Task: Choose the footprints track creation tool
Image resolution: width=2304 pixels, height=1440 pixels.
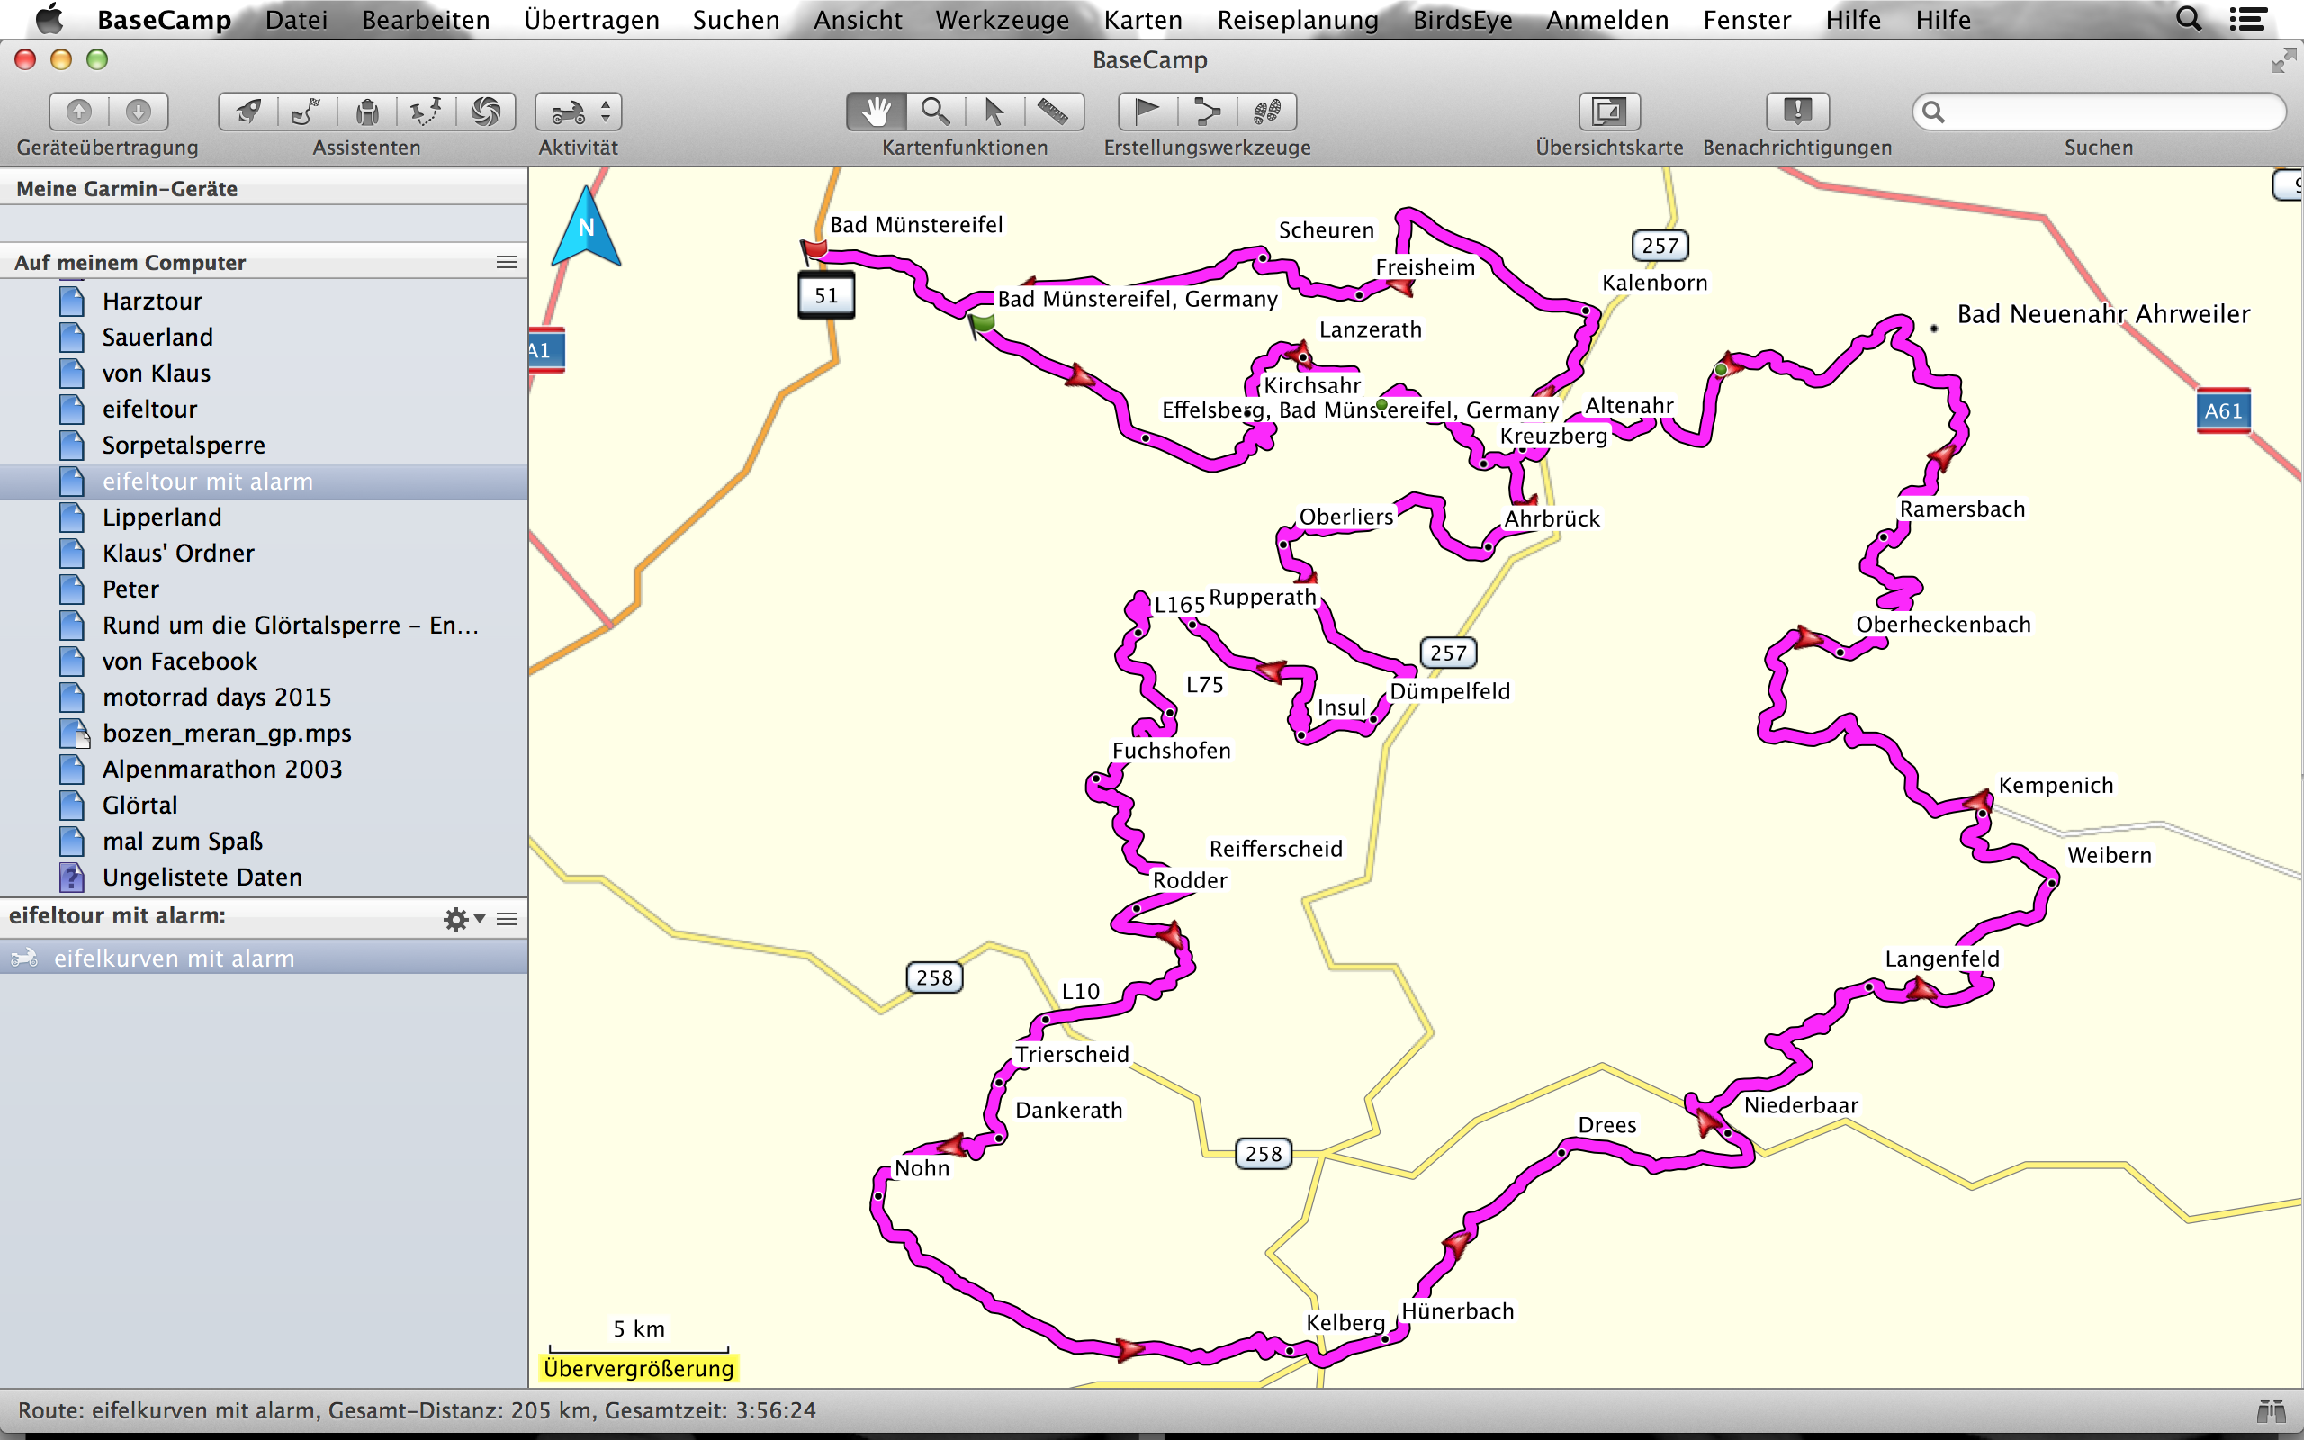Action: [1266, 112]
